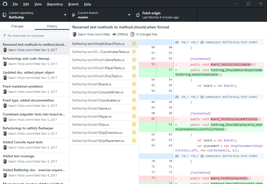Select file Battleship\Model\ConsoleWriter.cs
267x184 pixels.
tap(104, 92)
